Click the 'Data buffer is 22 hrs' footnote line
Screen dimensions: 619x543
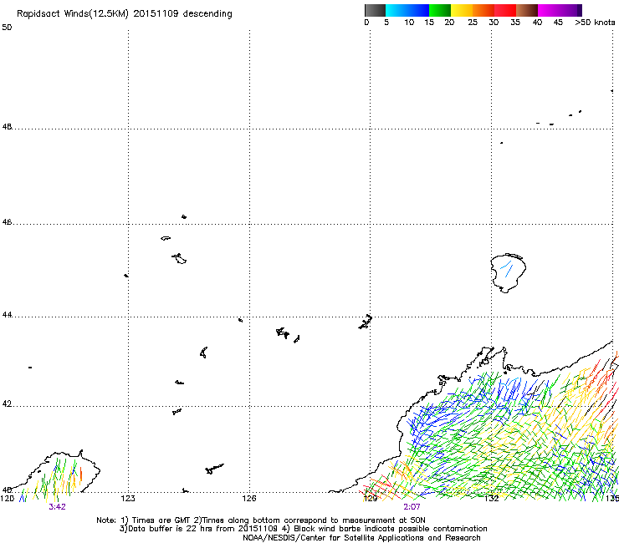(303, 529)
